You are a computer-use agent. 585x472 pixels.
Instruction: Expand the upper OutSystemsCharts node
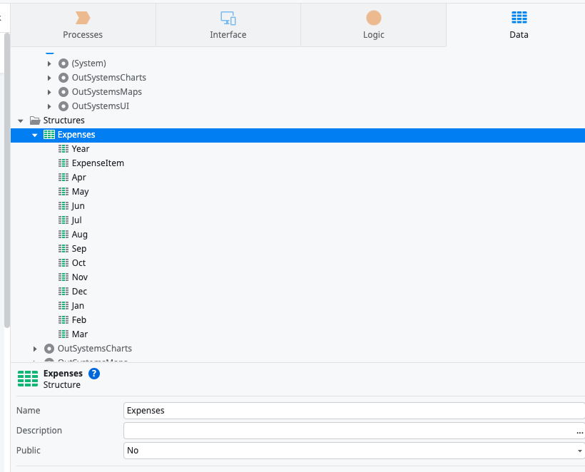tap(49, 78)
